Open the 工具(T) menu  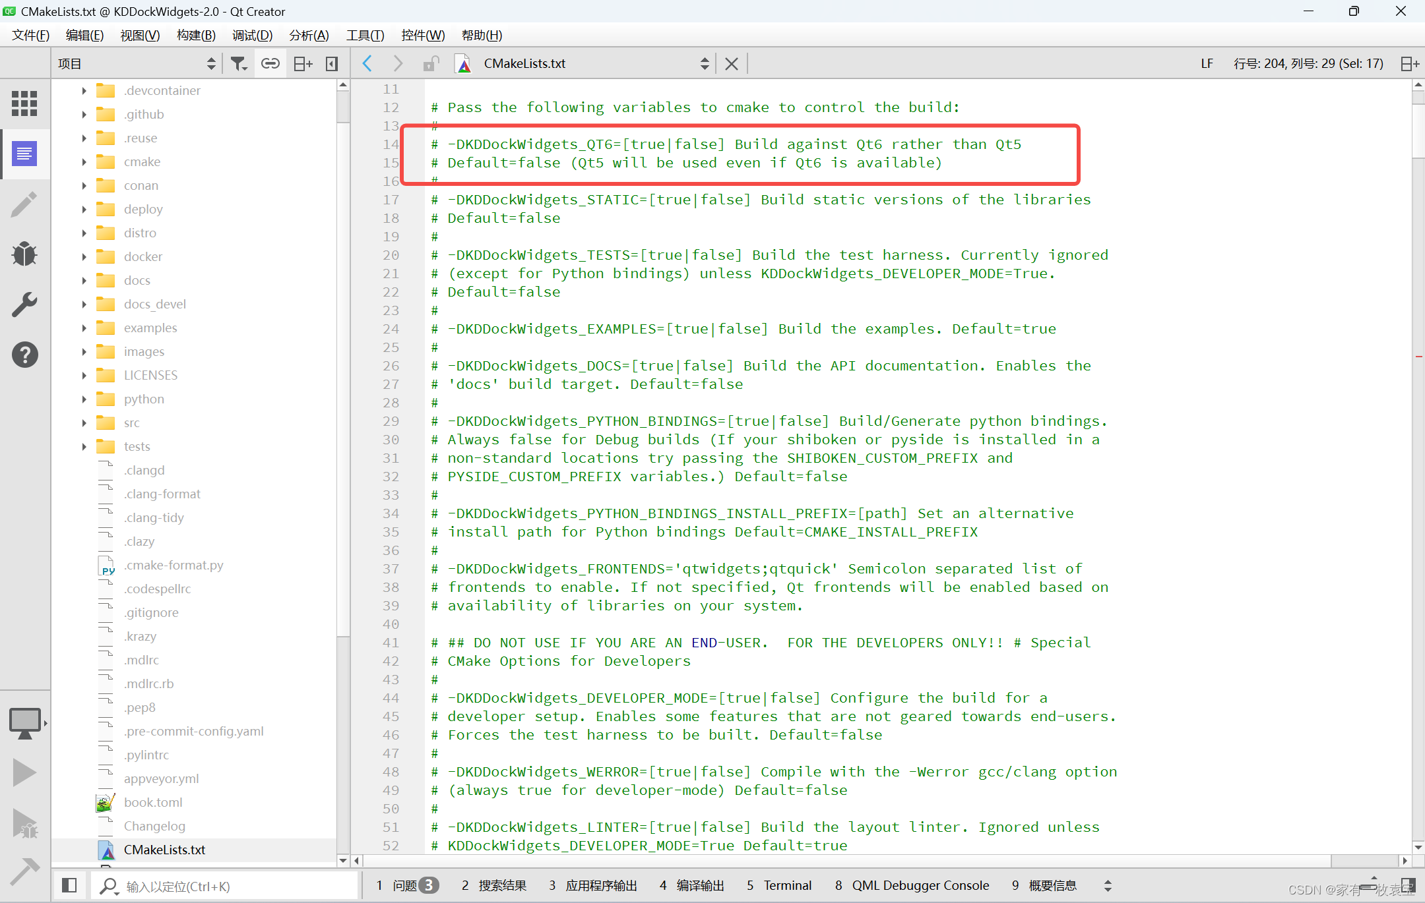[x=365, y=35]
